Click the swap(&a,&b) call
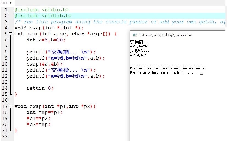227x141 pixels. [44, 64]
